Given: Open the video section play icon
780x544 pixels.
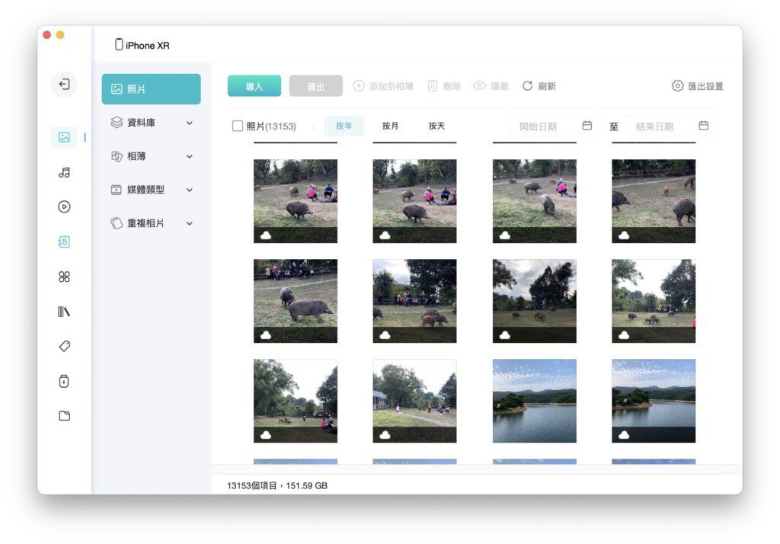Looking at the screenshot, I should coord(64,206).
